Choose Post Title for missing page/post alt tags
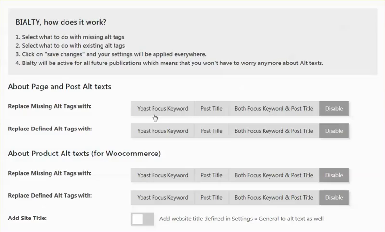 tap(211, 108)
